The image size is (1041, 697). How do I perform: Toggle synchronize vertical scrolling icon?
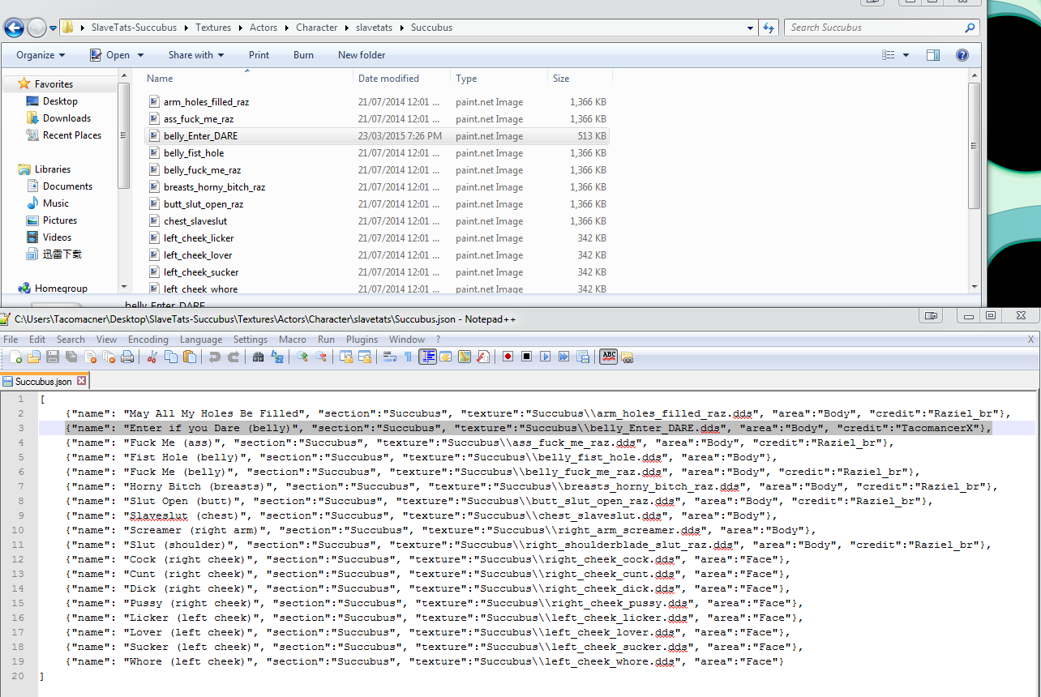pos(346,357)
